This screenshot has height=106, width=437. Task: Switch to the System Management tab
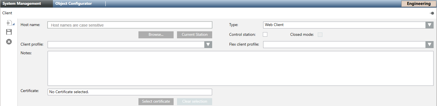(x=22, y=4)
